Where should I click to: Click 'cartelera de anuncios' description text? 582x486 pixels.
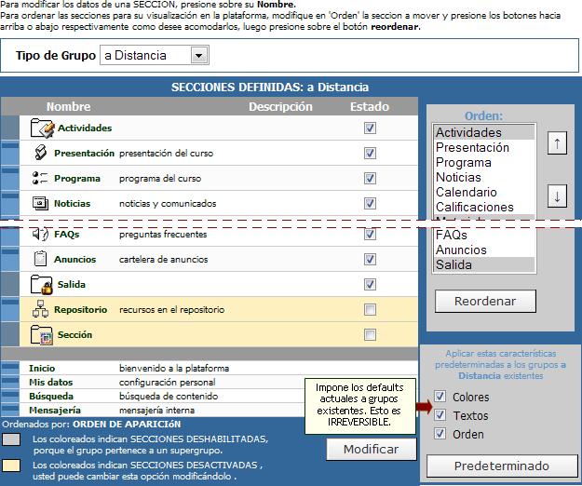coord(163,259)
